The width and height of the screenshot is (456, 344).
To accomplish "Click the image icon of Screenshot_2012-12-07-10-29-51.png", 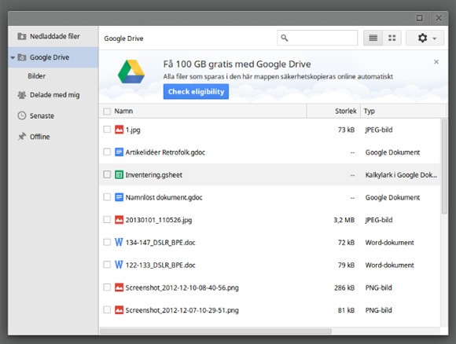I will click(x=119, y=310).
